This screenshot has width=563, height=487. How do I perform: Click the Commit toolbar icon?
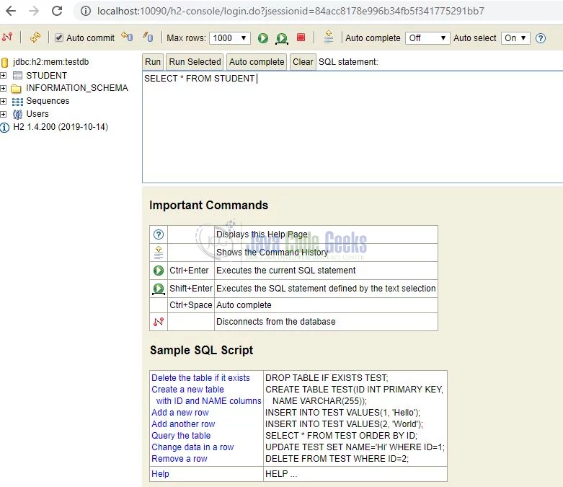coord(148,37)
